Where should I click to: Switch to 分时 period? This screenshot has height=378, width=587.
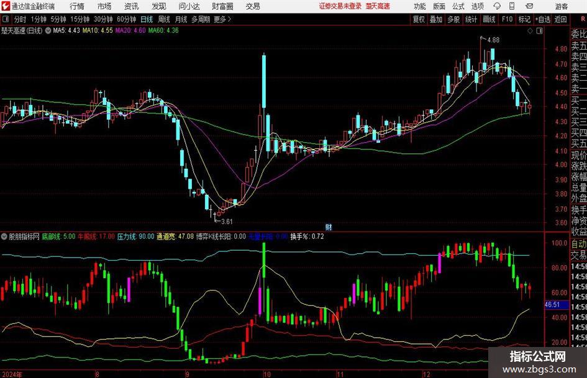20,19
